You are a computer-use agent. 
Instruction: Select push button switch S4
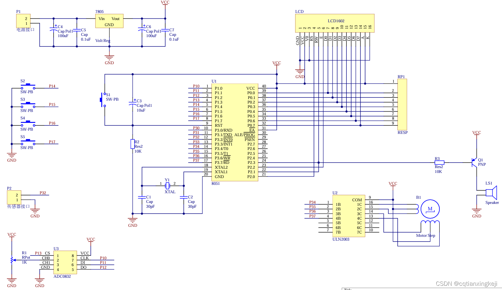pyautogui.click(x=28, y=124)
